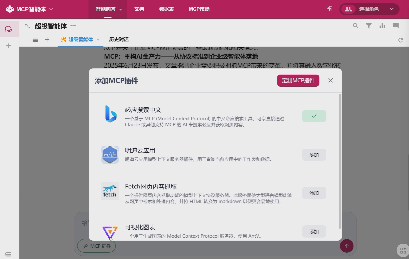Switch to the 历史对话 tab

(119, 40)
